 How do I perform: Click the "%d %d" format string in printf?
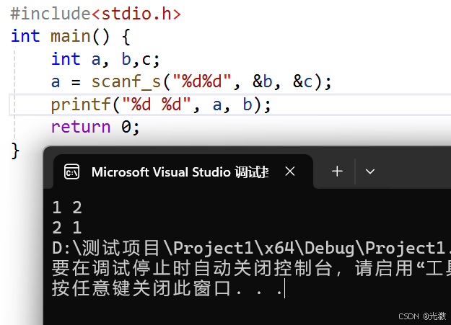pos(156,104)
